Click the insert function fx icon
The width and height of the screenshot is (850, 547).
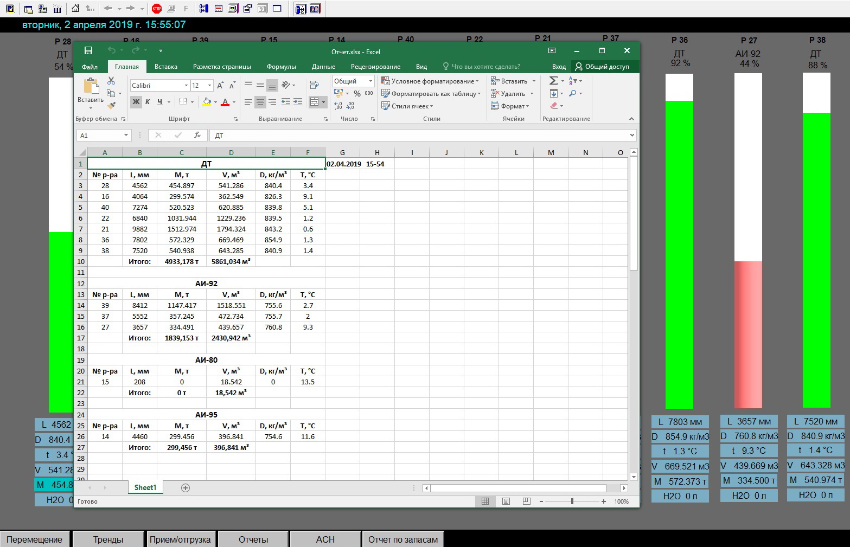197,135
